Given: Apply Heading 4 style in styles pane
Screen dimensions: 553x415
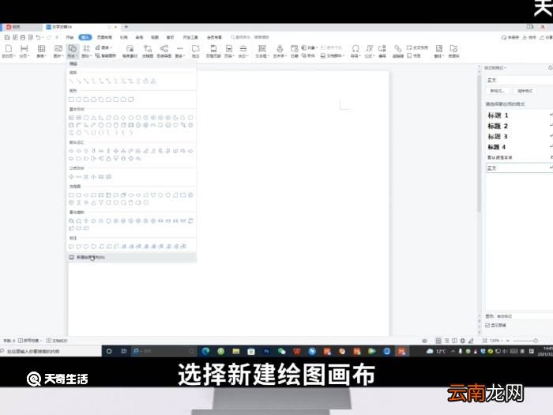Looking at the screenshot, I should point(497,147).
